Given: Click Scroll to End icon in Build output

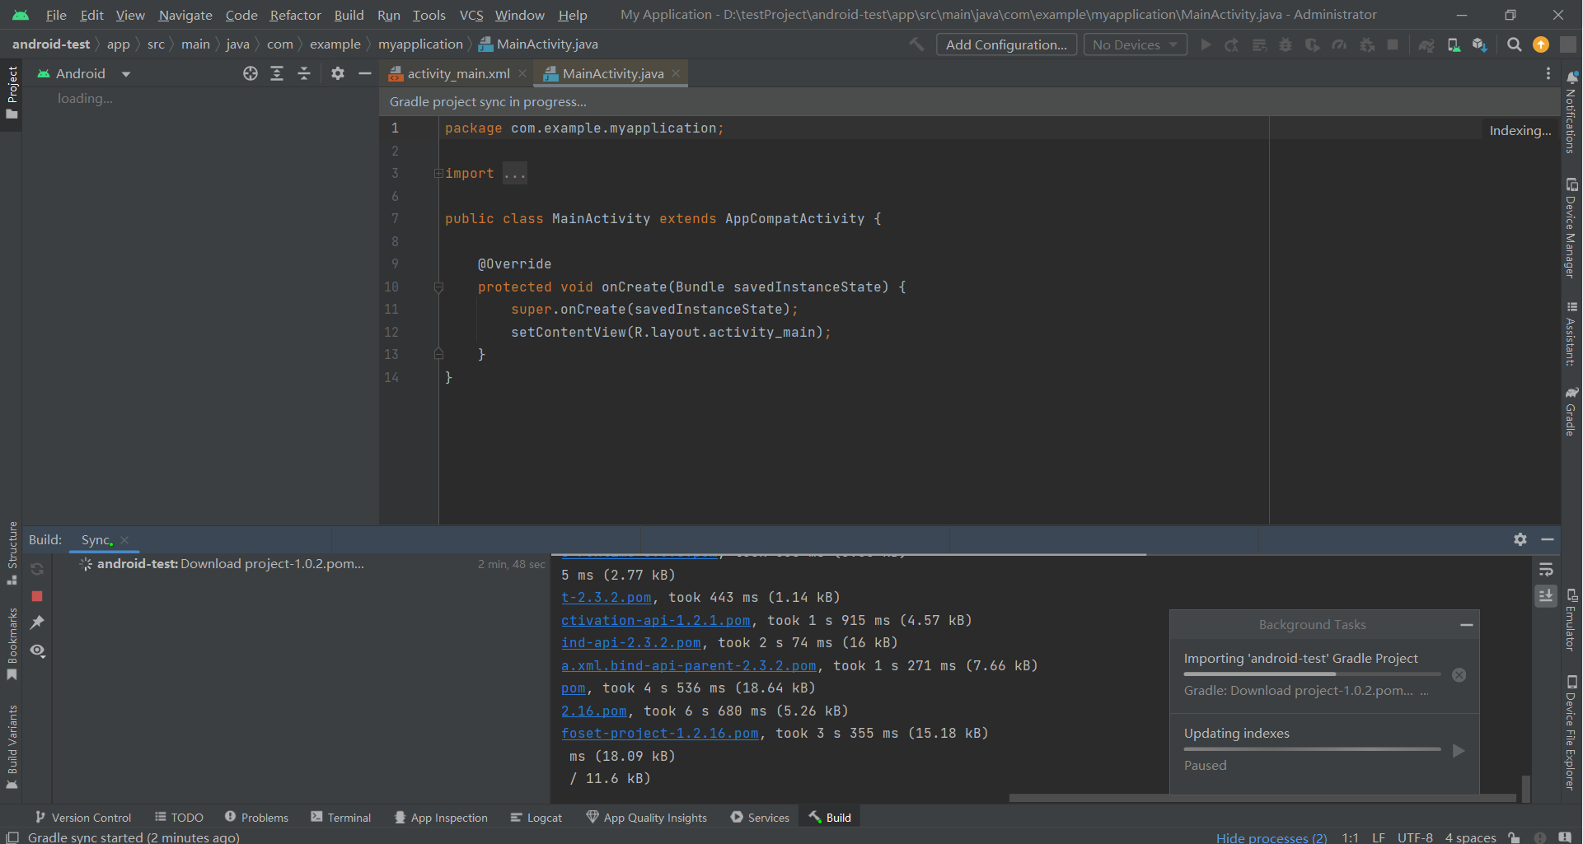Looking at the screenshot, I should pos(1546,595).
